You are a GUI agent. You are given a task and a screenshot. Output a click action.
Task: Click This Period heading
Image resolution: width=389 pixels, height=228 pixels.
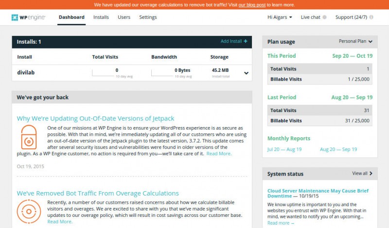pos(282,56)
